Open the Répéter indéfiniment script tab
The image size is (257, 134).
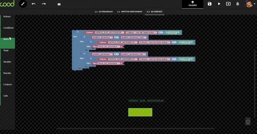click(x=130, y=12)
